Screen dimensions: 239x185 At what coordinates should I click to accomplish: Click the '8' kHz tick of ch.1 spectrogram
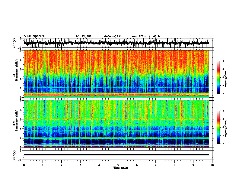pos(21,60)
